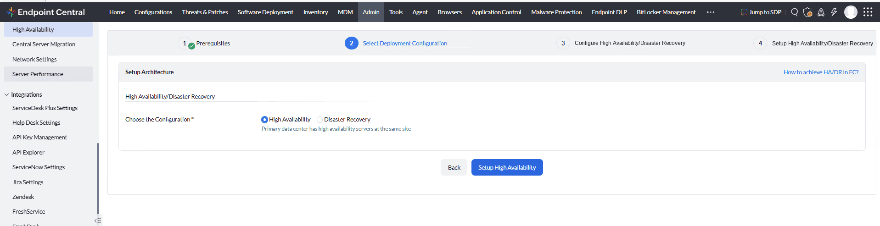Click Configure High Availability/Disaster Recovery step text
The width and height of the screenshot is (880, 226).
click(x=630, y=43)
